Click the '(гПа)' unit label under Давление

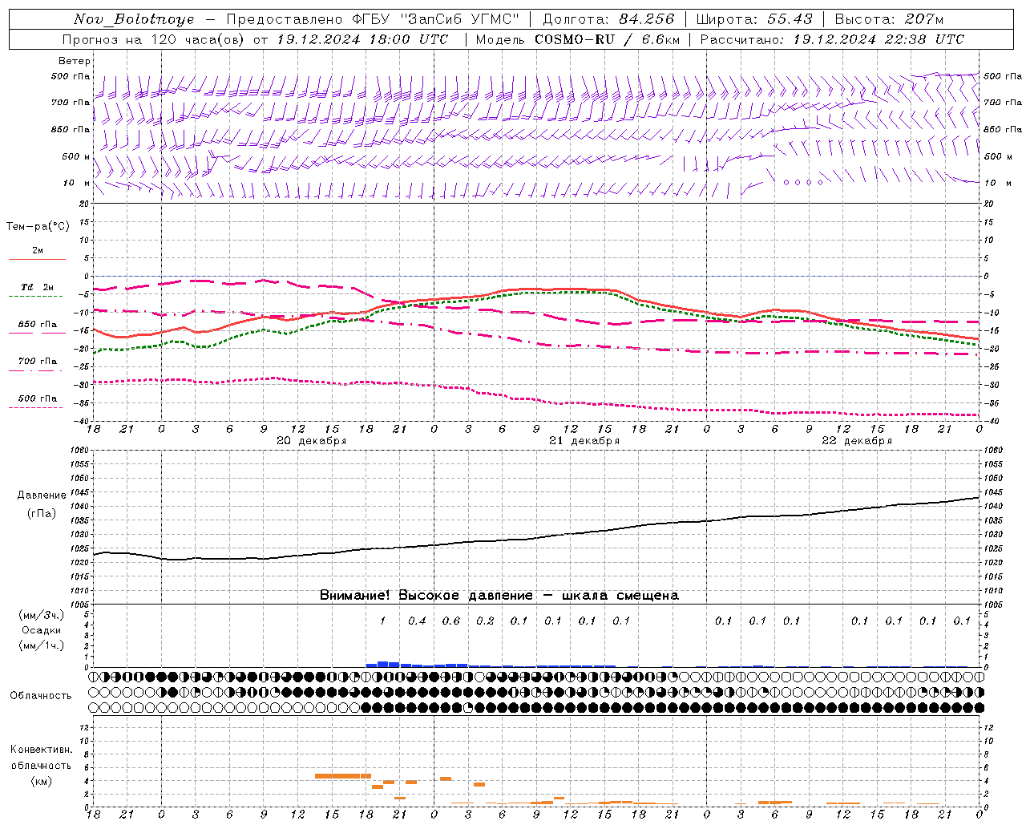[x=41, y=514]
